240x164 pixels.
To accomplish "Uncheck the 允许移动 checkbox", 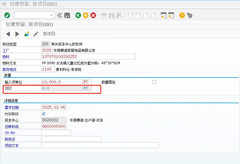I will 43,114.
